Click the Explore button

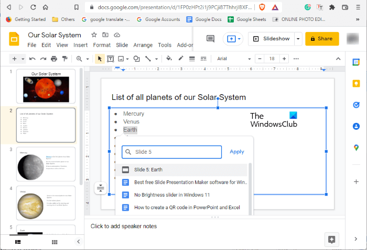pos(332,240)
